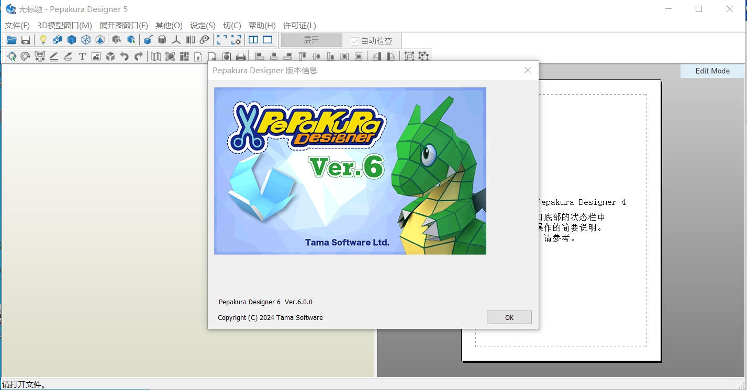Click the three-axis coordinate icon
747x390 pixels.
[x=176, y=40]
